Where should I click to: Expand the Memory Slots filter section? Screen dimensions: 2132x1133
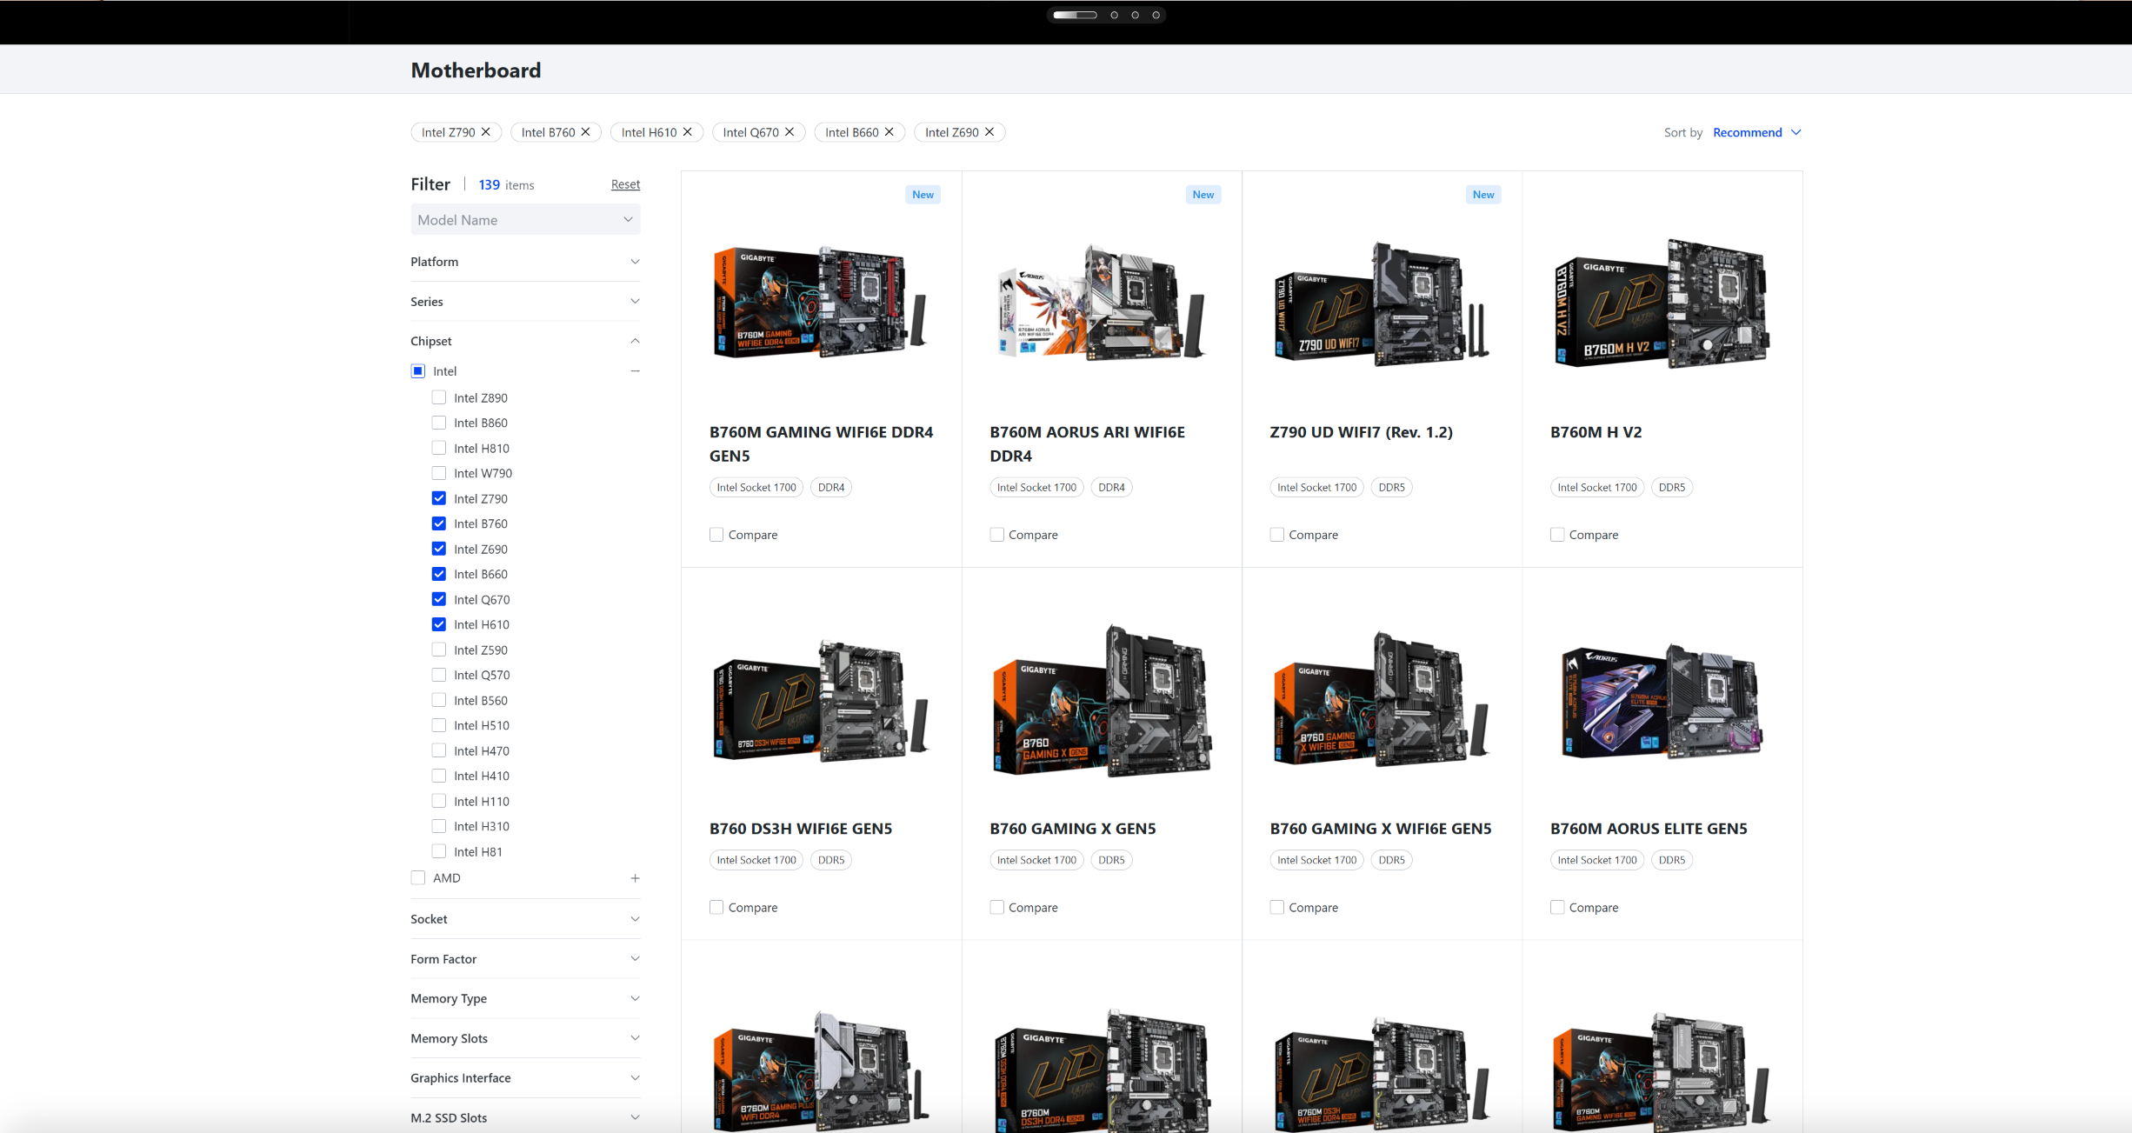[525, 1038]
